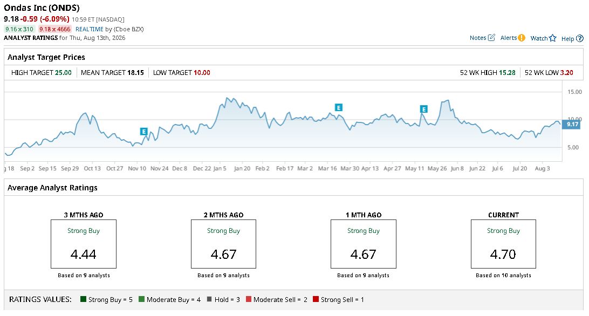Click the Average Analyst Ratings heading

pos(53,188)
